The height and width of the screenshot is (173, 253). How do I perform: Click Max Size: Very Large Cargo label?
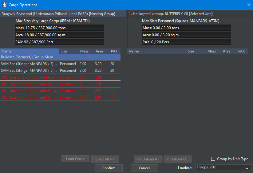pos(53,21)
